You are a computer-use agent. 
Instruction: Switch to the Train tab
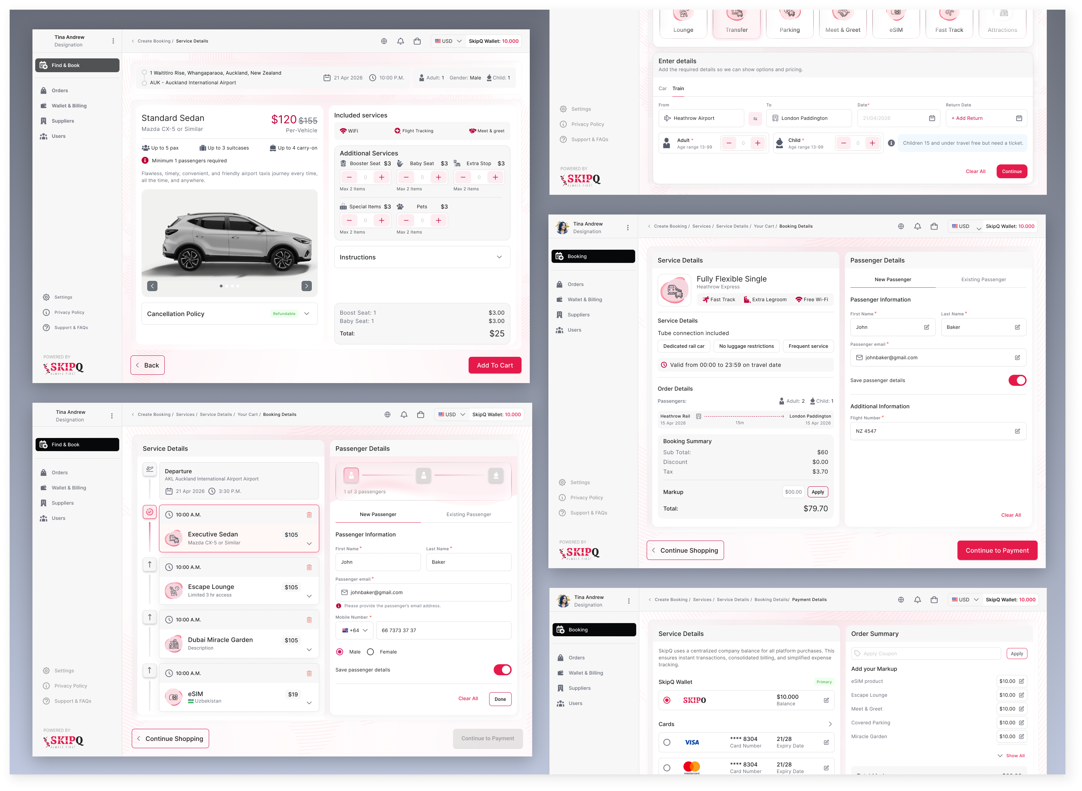678,88
